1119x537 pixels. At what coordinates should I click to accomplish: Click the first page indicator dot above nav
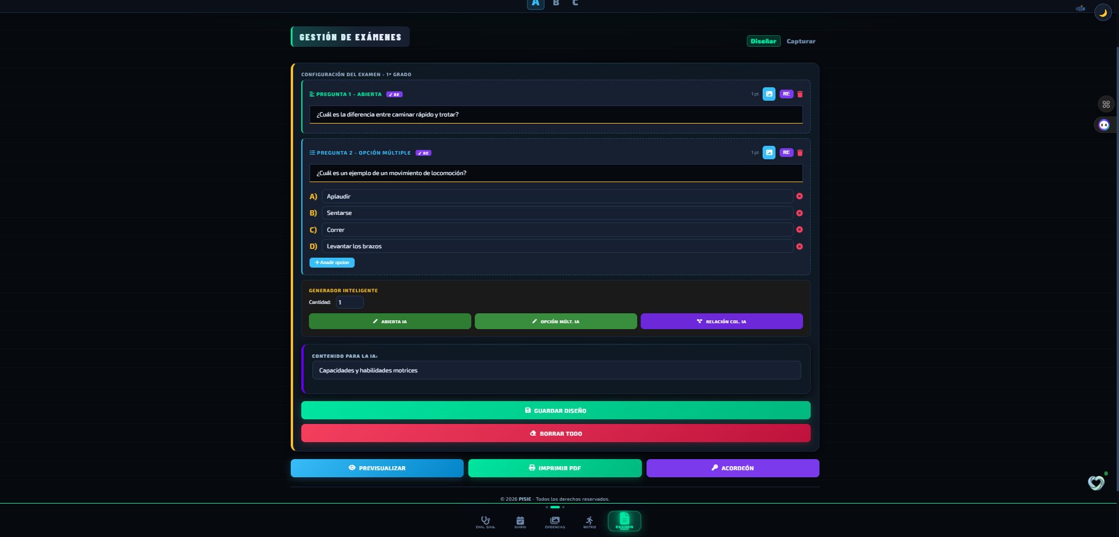[547, 507]
